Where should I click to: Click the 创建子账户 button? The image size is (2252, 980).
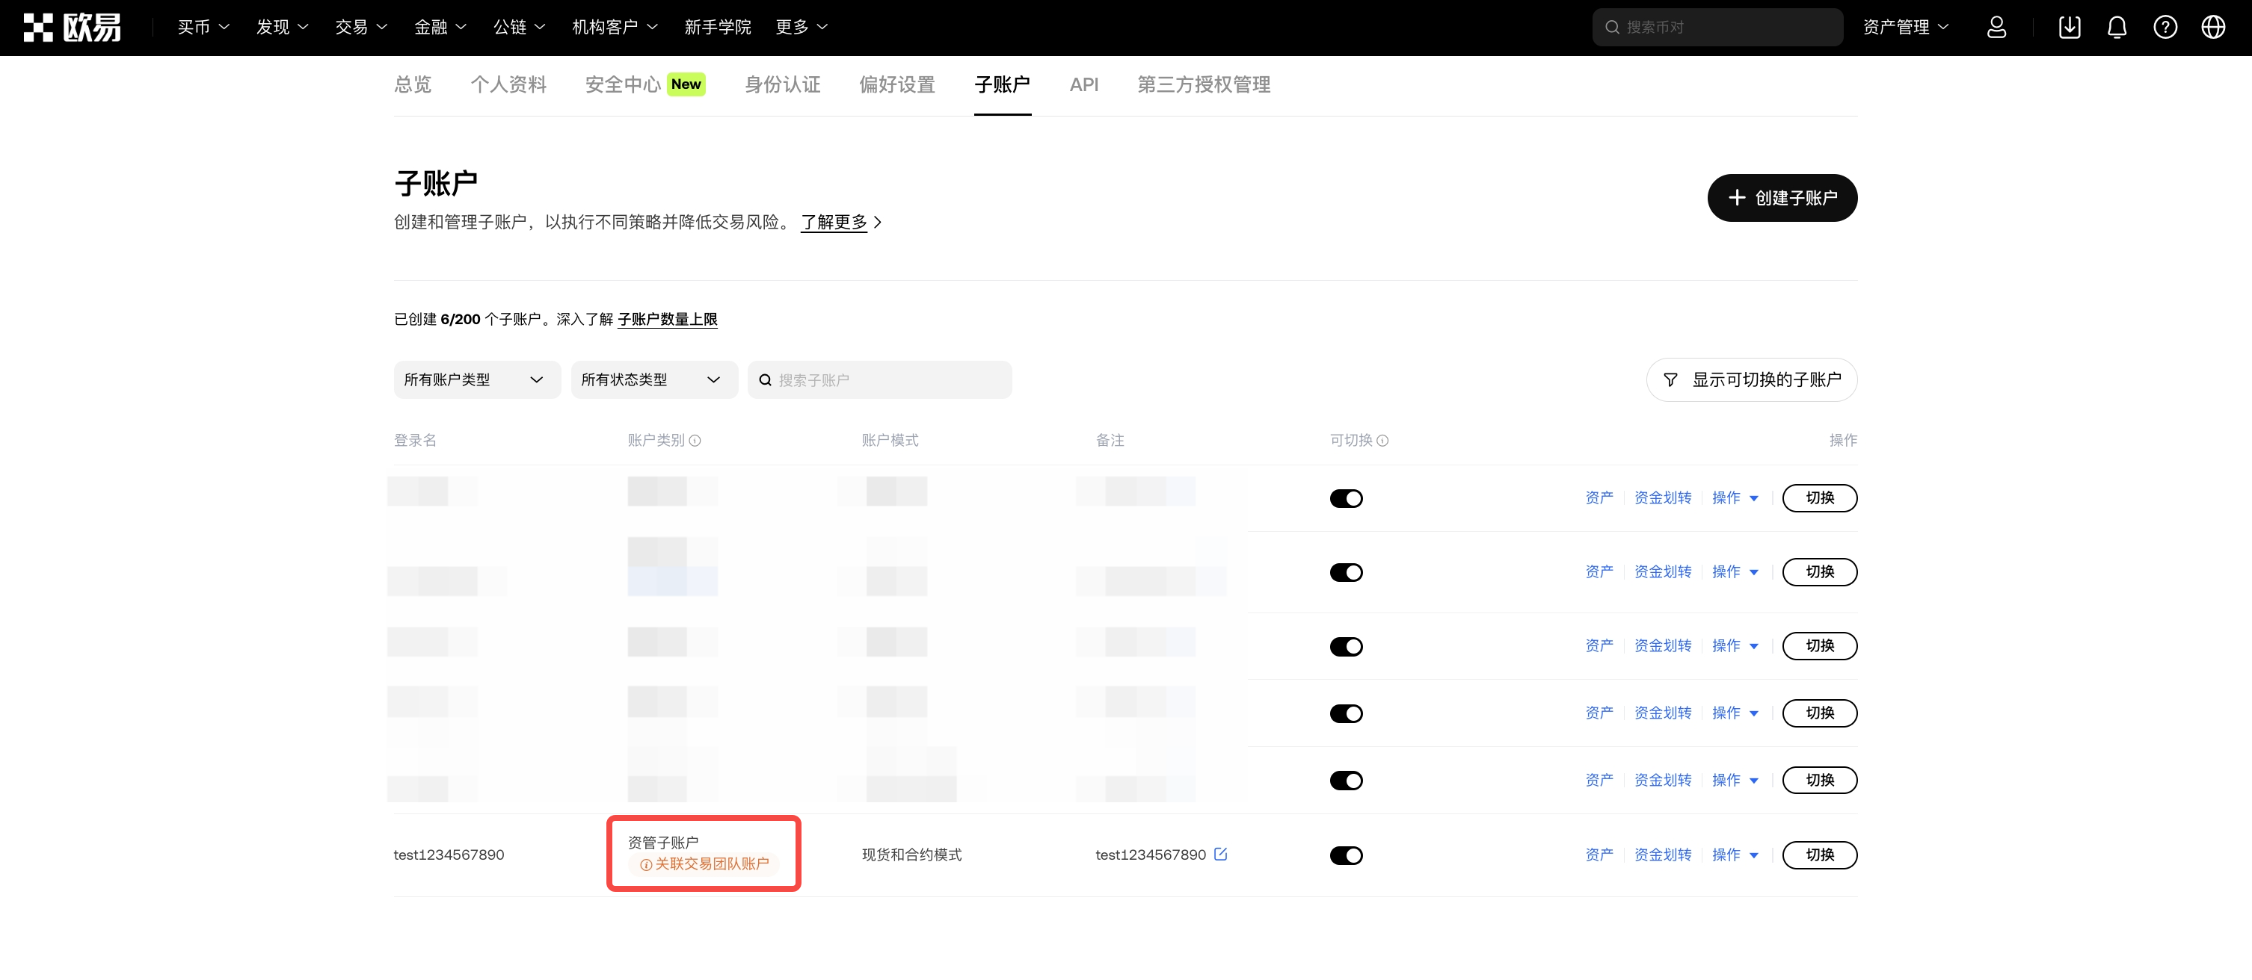1782,198
